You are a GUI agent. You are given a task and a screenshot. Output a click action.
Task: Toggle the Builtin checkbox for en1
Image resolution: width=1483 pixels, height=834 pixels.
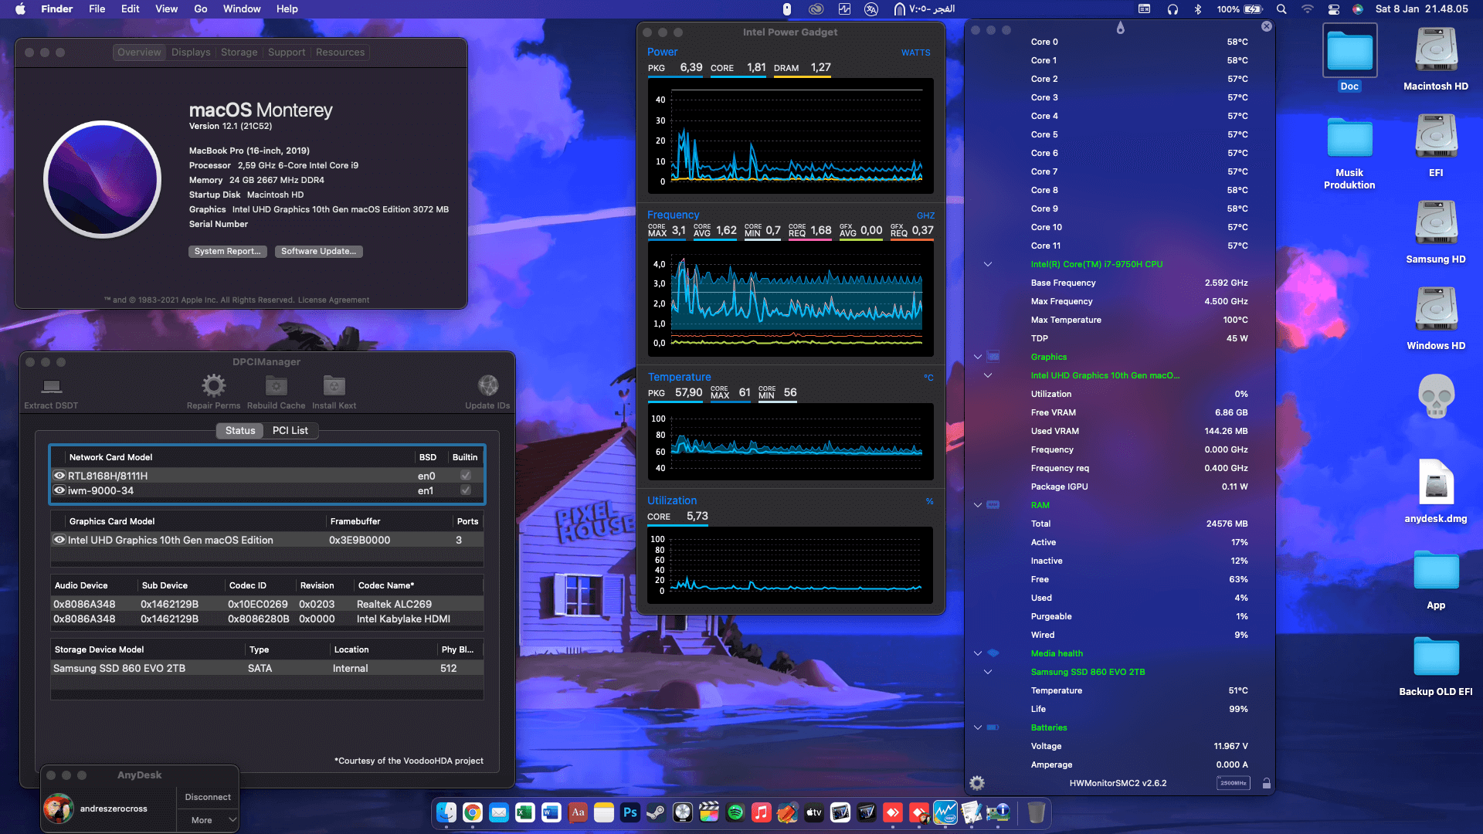[x=465, y=490]
